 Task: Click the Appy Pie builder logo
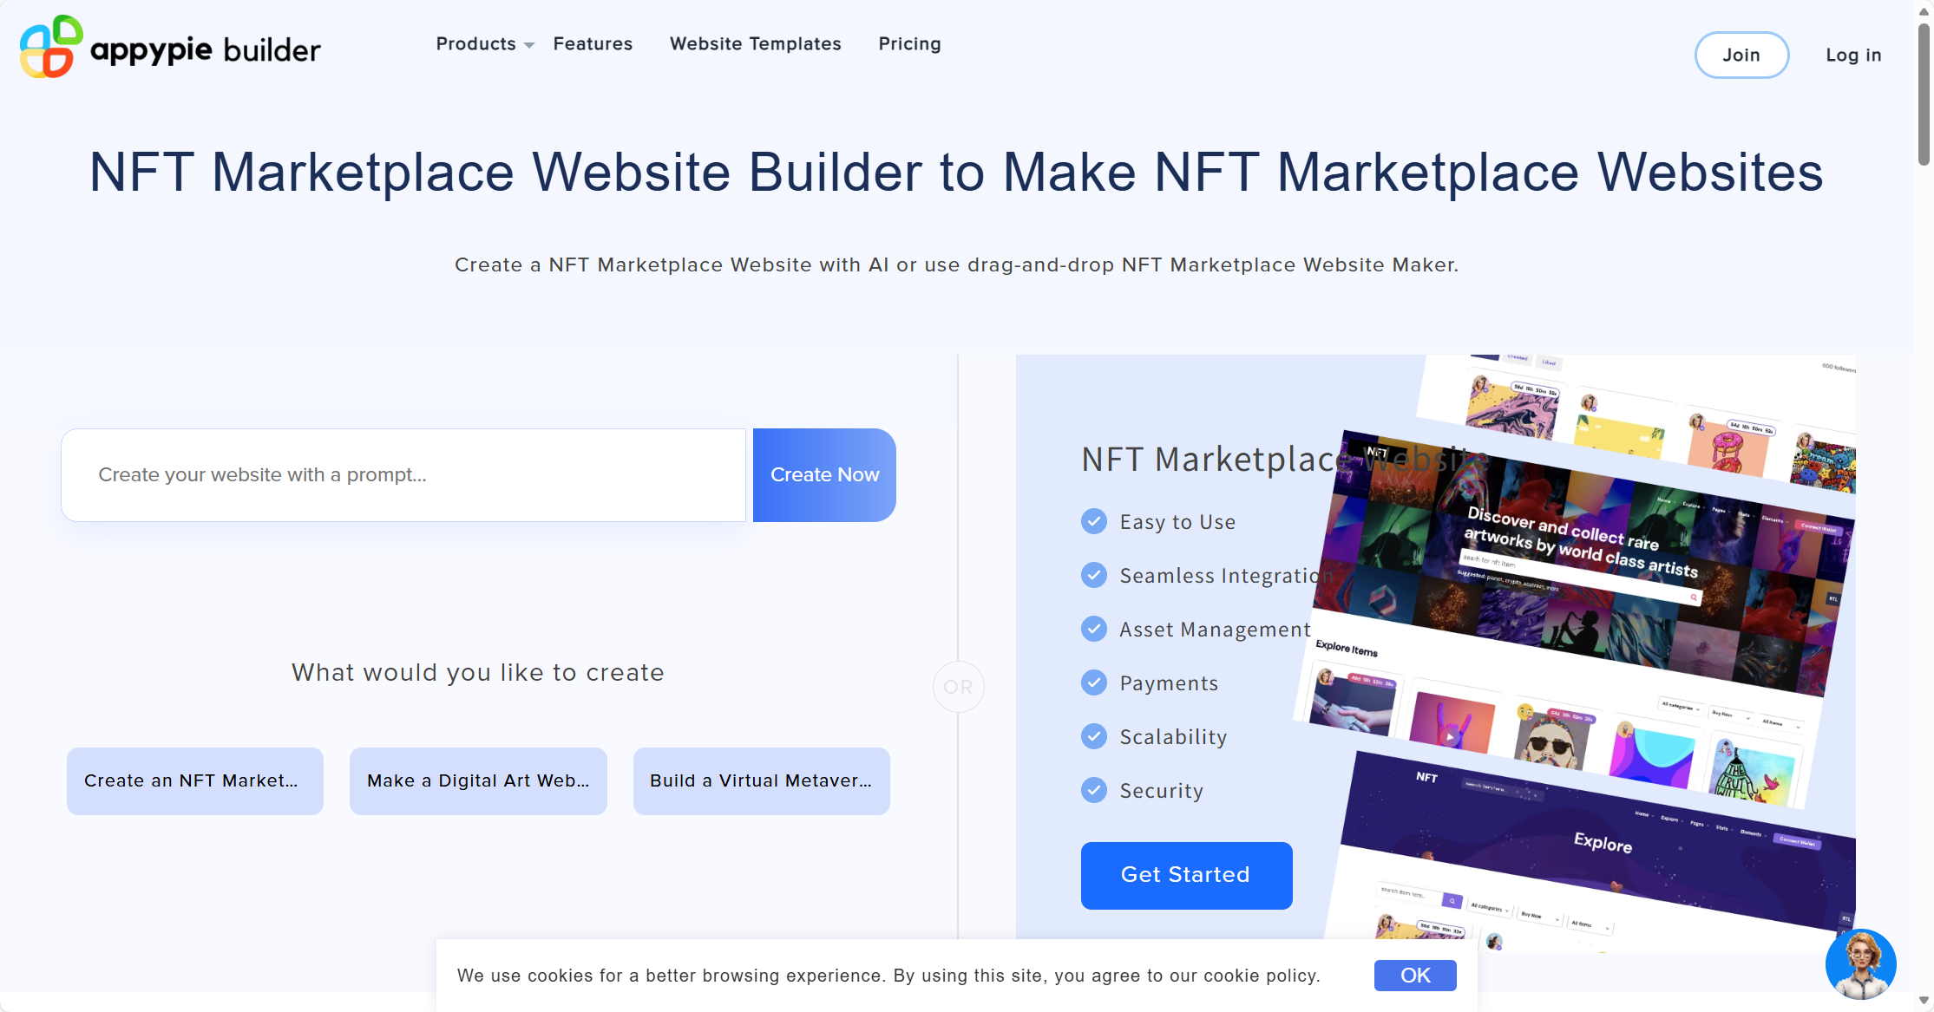tap(170, 48)
